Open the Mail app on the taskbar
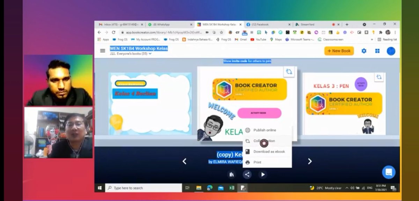This screenshot has height=201, width=419. pos(221,188)
